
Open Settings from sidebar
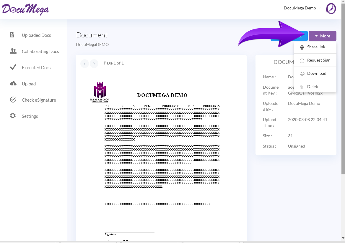(x=30, y=116)
